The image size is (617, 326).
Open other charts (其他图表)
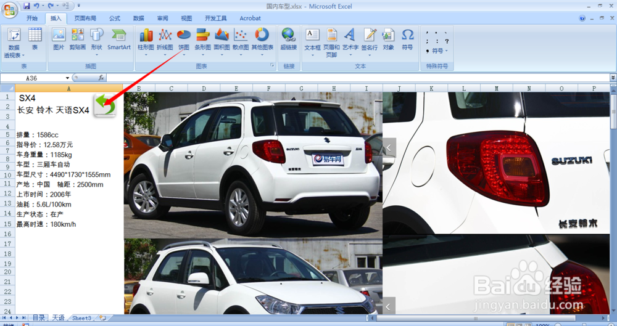coord(262,41)
